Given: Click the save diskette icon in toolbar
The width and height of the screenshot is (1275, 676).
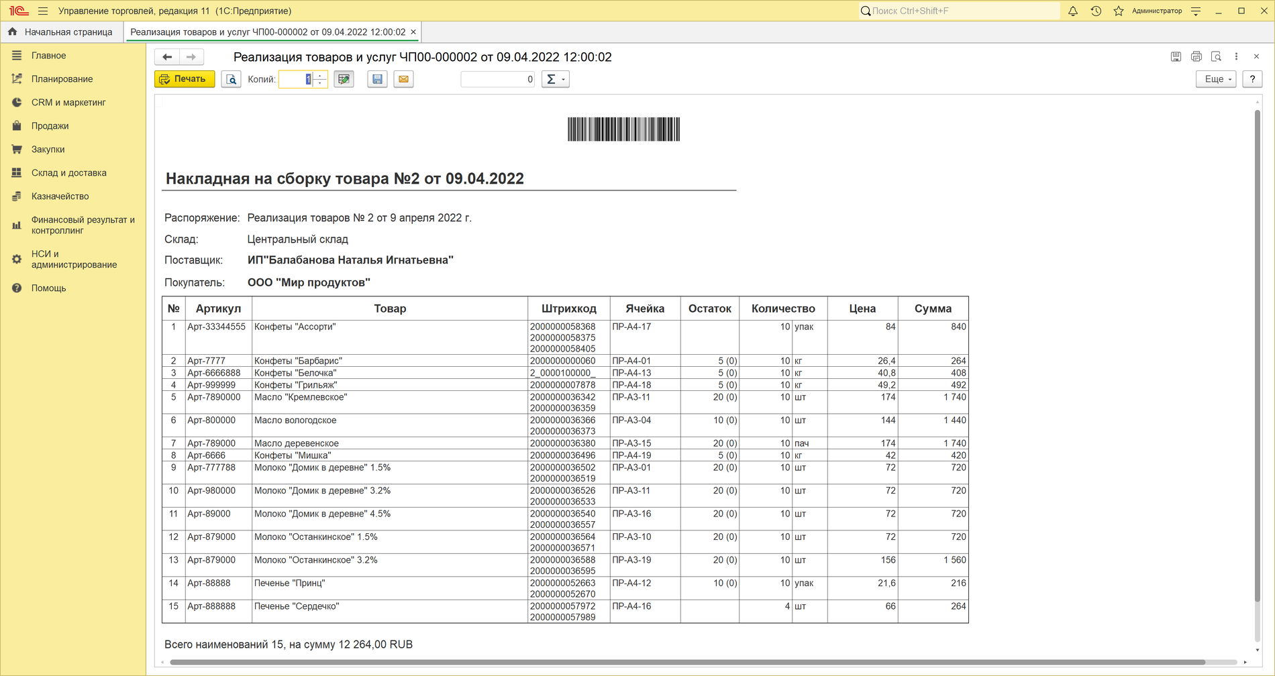Looking at the screenshot, I should coord(377,79).
